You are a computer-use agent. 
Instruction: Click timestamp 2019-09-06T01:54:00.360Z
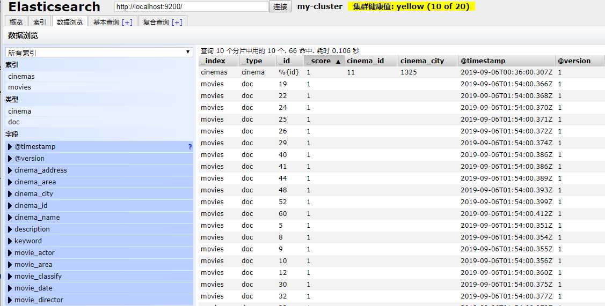[x=507, y=272]
